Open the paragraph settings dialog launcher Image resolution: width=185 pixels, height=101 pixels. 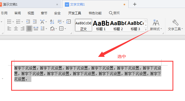[x=71, y=33]
